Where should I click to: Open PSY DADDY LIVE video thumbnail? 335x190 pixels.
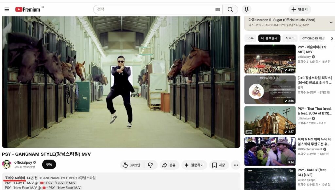(x=270, y=179)
